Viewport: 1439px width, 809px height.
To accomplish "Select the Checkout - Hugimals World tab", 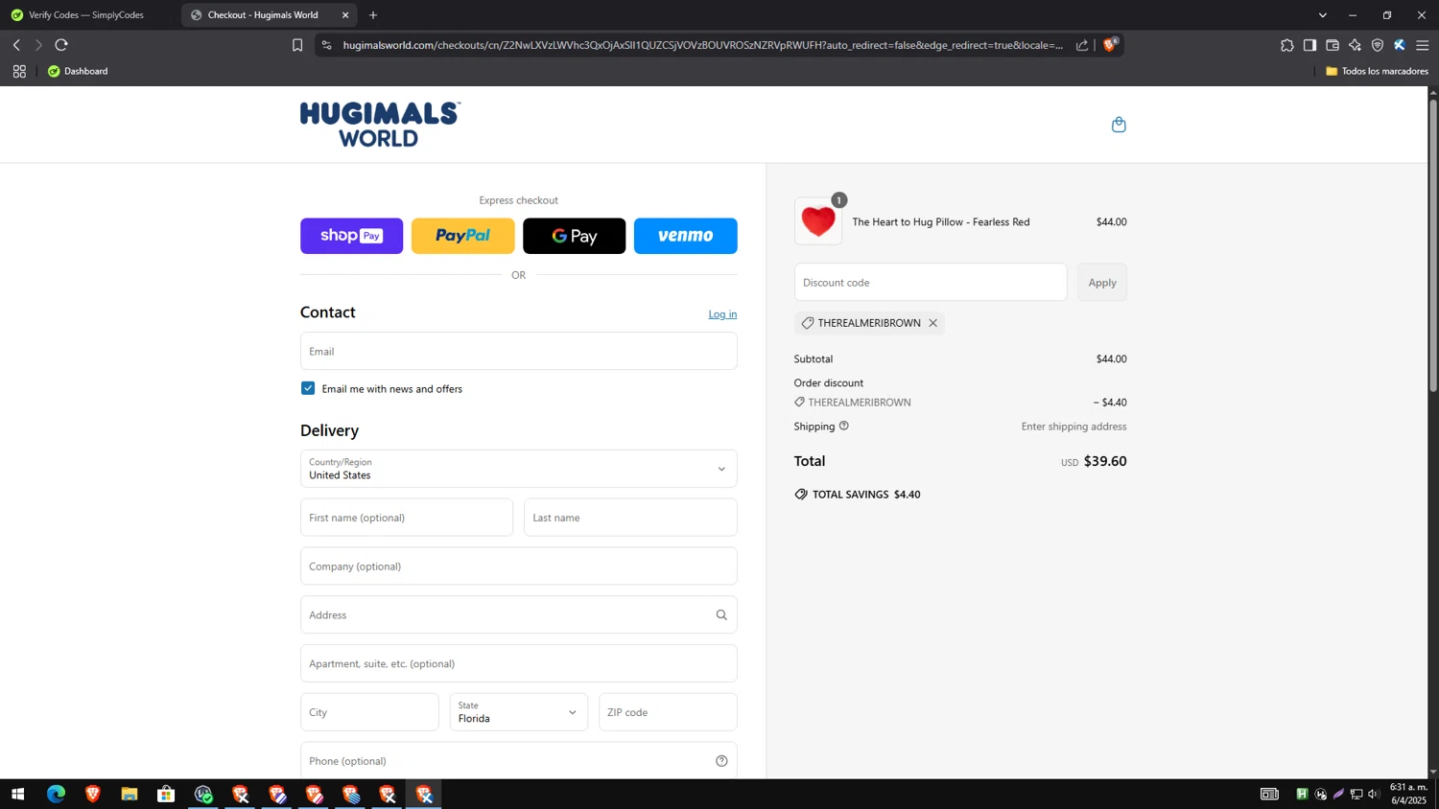I will (263, 15).
